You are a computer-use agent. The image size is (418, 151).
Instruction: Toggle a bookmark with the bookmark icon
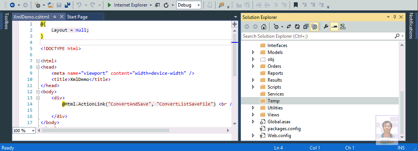coord(295,5)
